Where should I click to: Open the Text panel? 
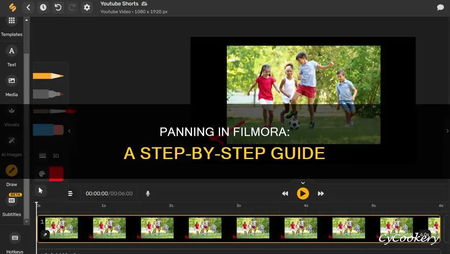pos(11,56)
